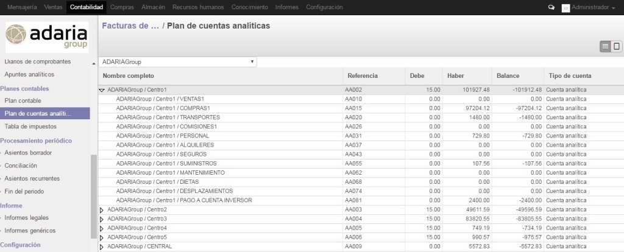Expand the ADARIAGroup / Centro3 row
This screenshot has height=252, width=624.
click(102, 219)
